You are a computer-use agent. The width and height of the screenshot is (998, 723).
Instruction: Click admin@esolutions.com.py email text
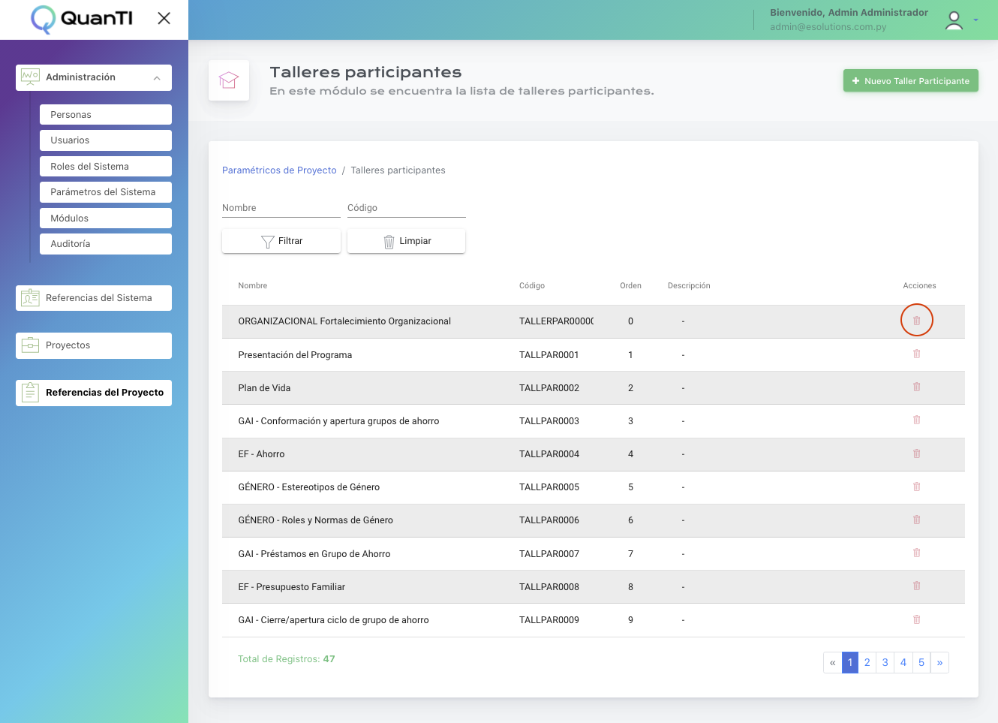tap(828, 27)
